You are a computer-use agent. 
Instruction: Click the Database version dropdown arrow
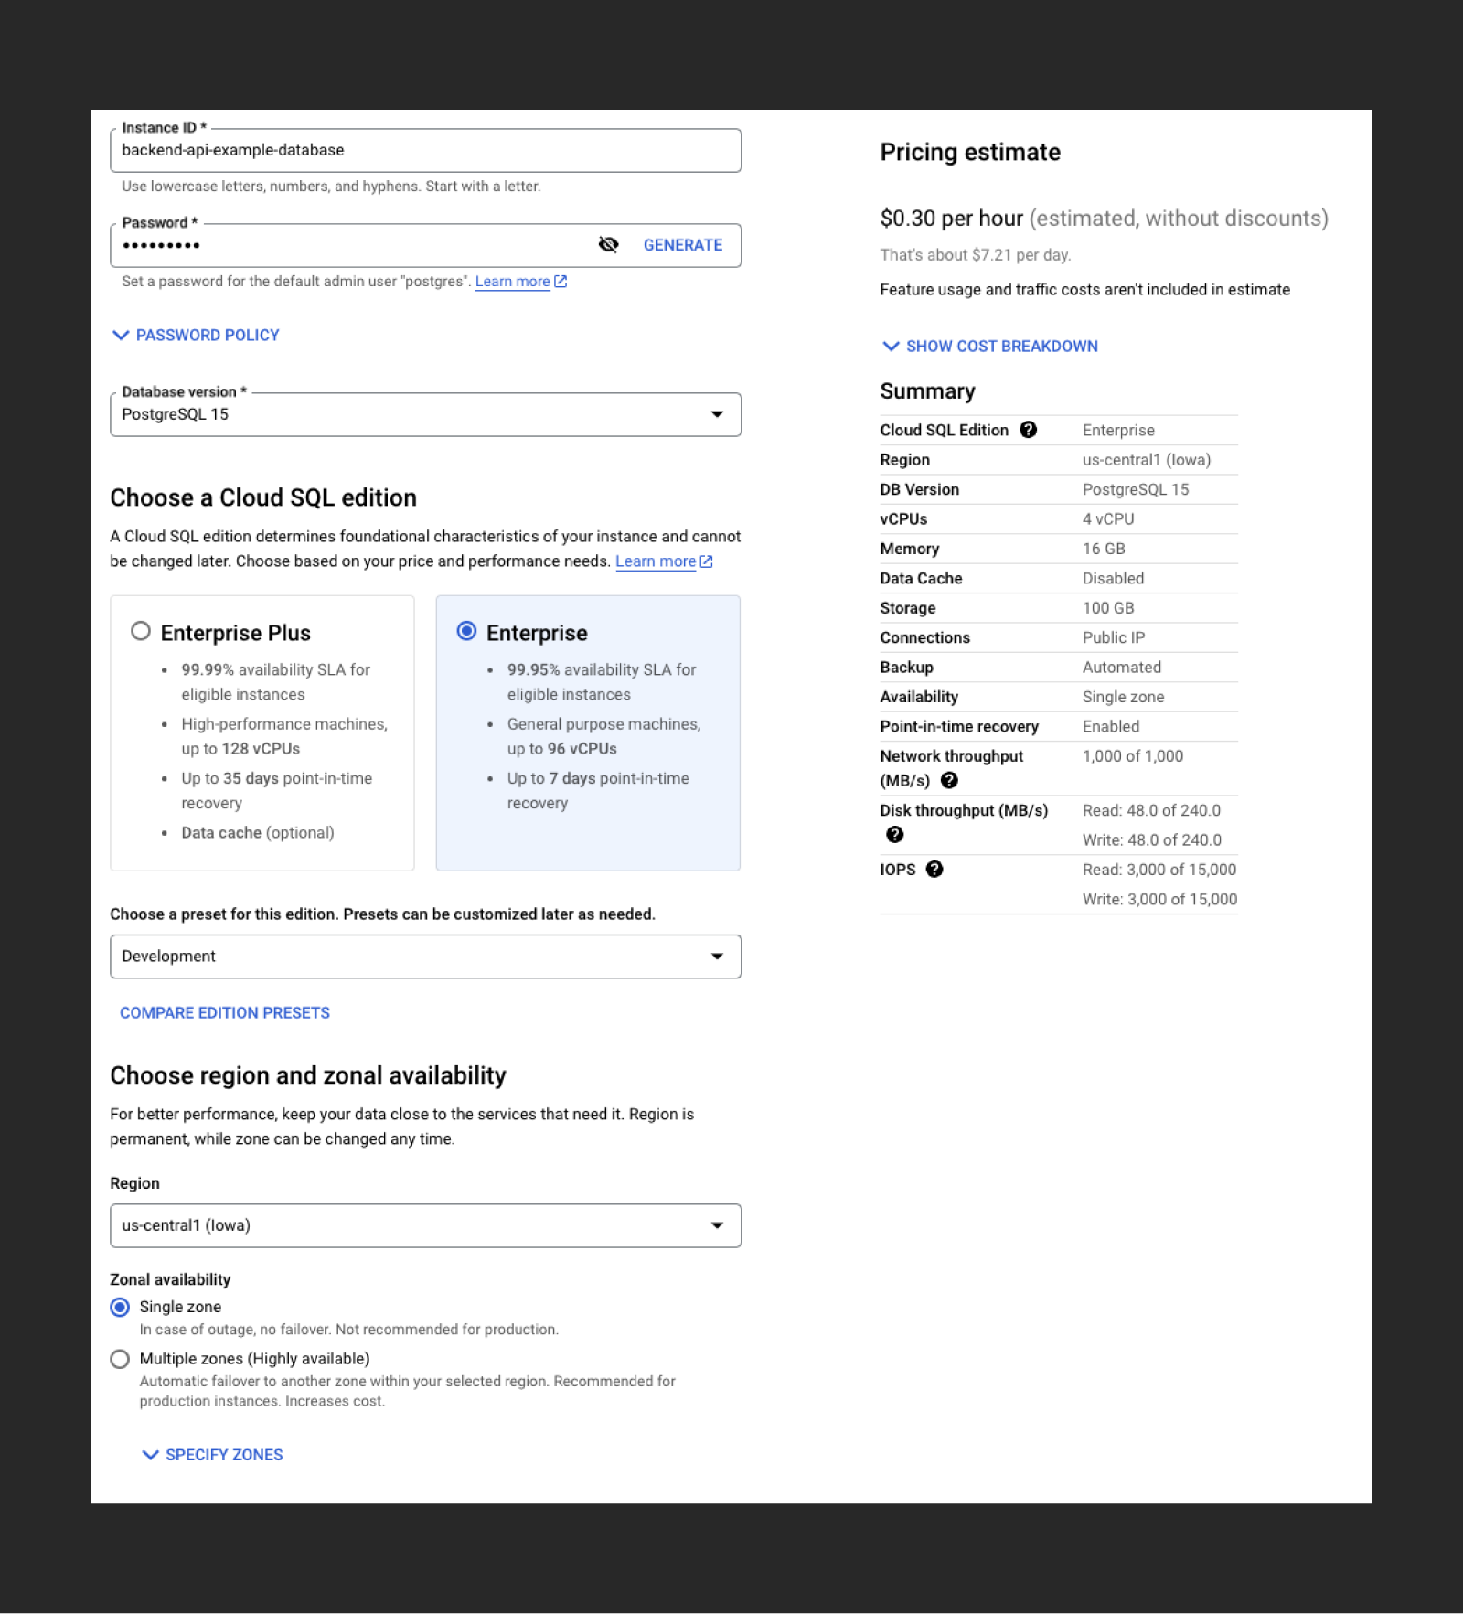pyautogui.click(x=717, y=414)
